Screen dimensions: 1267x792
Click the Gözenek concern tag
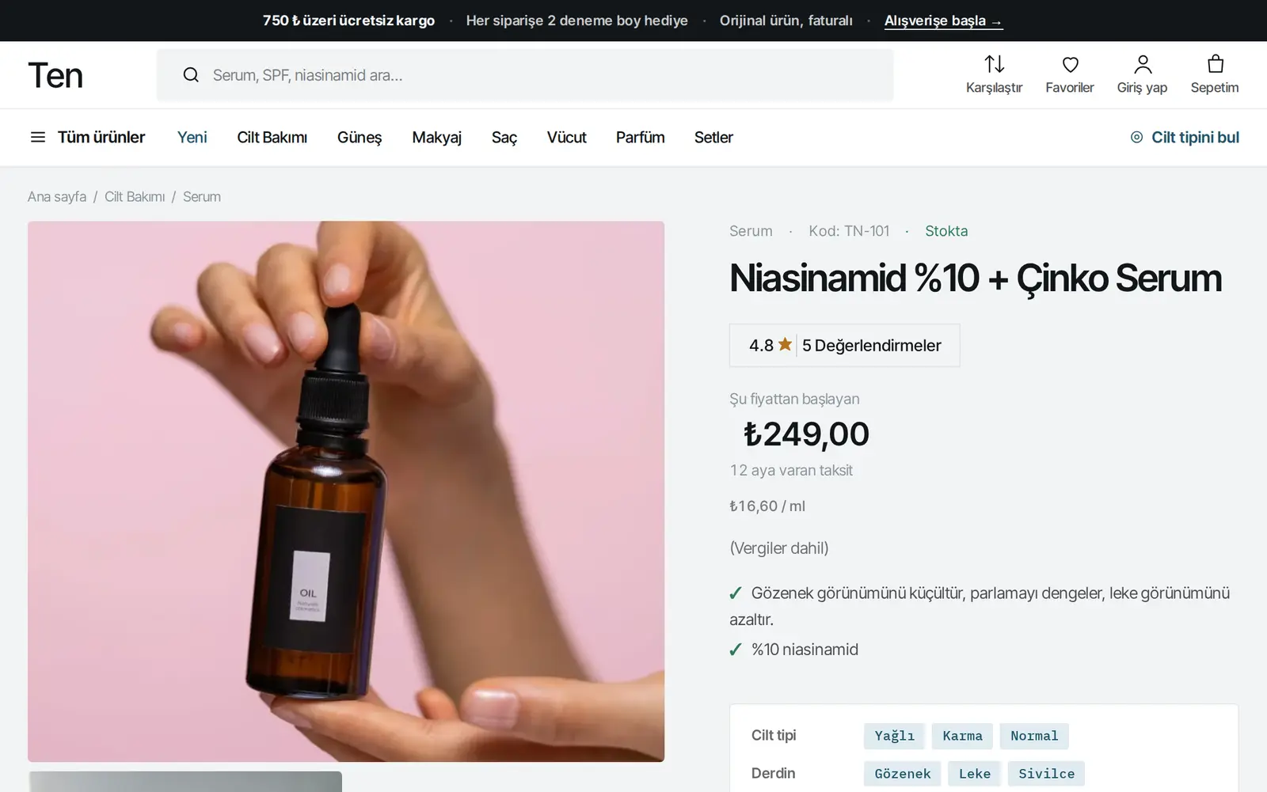coord(903,774)
